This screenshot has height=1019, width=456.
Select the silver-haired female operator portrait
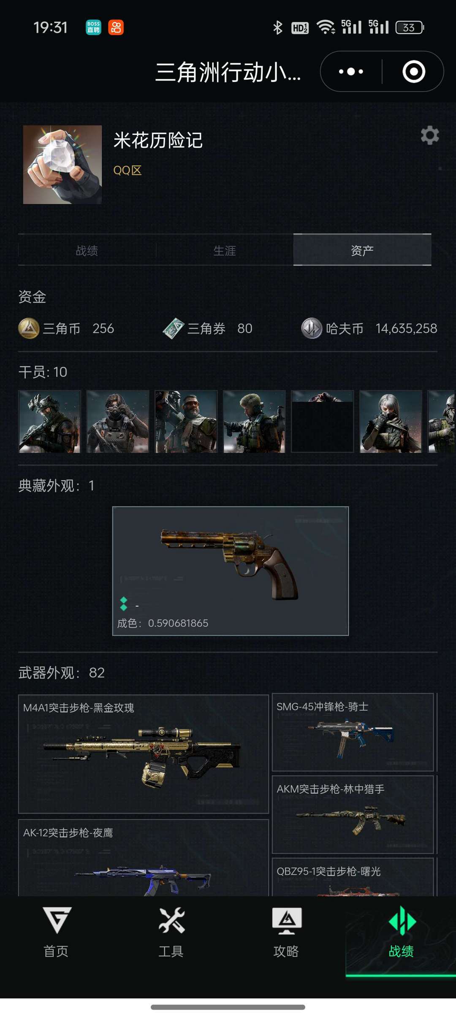coord(391,422)
